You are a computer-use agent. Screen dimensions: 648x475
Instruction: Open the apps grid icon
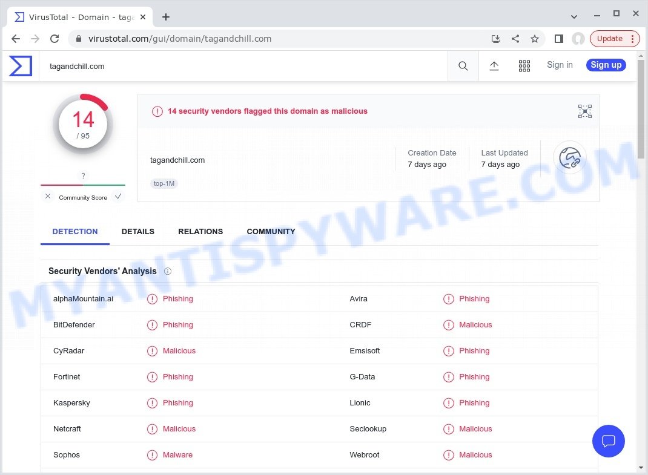[x=524, y=66]
